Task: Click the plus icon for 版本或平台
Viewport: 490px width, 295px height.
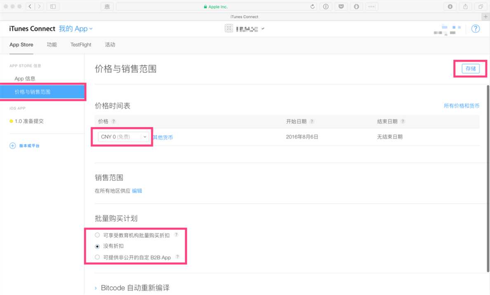Action: pos(12,146)
